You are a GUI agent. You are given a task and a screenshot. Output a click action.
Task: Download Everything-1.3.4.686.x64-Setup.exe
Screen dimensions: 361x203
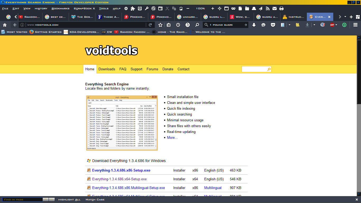[x=119, y=179]
